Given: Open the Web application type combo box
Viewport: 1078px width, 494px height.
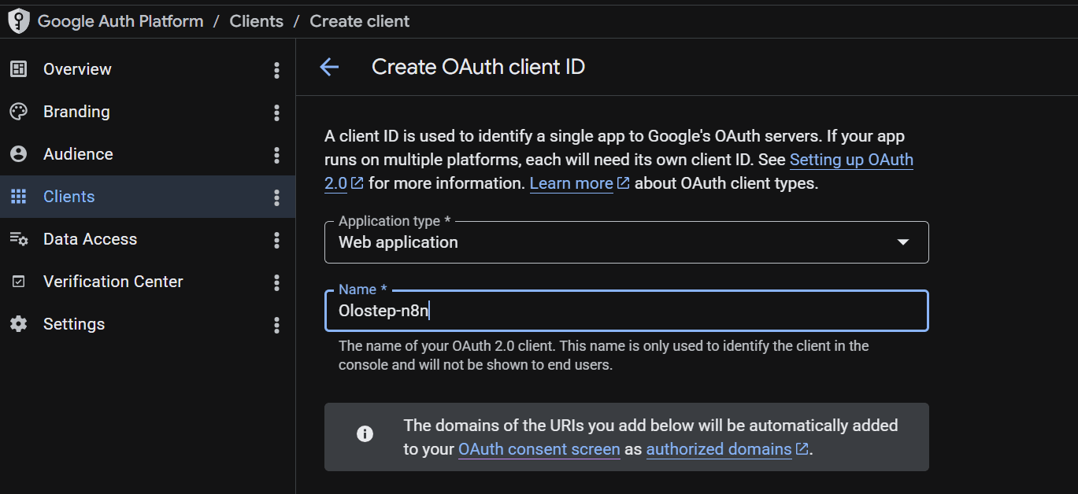Looking at the screenshot, I should tap(627, 242).
